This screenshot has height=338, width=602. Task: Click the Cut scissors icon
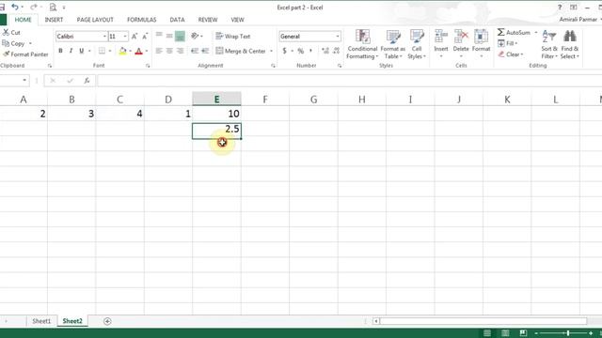click(6, 33)
